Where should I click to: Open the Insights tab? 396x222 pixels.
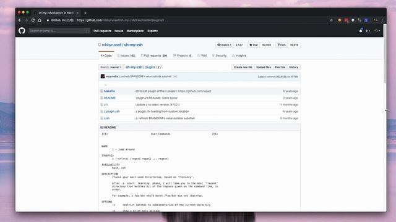point(239,55)
